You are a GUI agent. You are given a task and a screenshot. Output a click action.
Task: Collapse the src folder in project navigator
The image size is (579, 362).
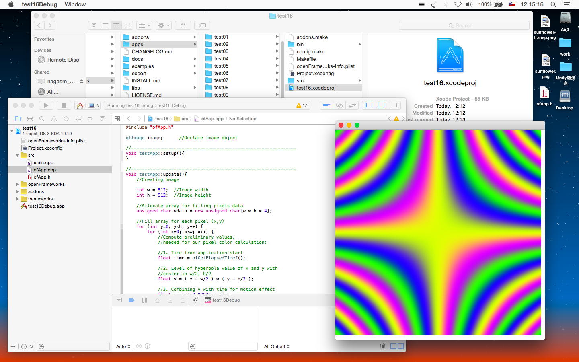[x=17, y=156]
